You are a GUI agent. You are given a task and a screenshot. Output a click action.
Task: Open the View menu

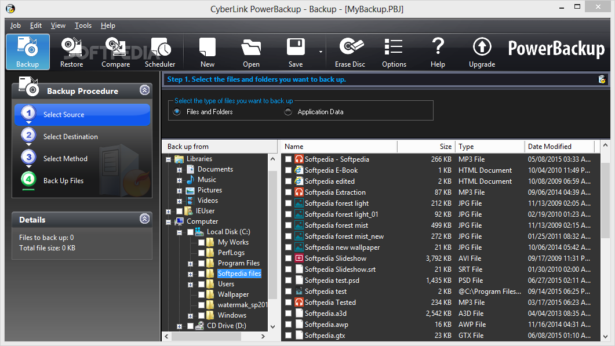click(58, 26)
